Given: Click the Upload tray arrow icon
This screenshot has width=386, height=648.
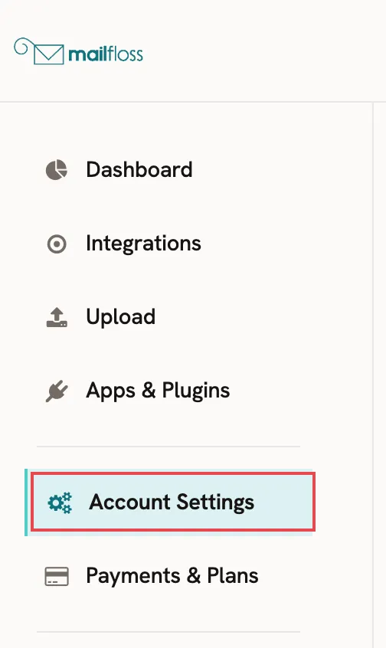Looking at the screenshot, I should [x=57, y=317].
